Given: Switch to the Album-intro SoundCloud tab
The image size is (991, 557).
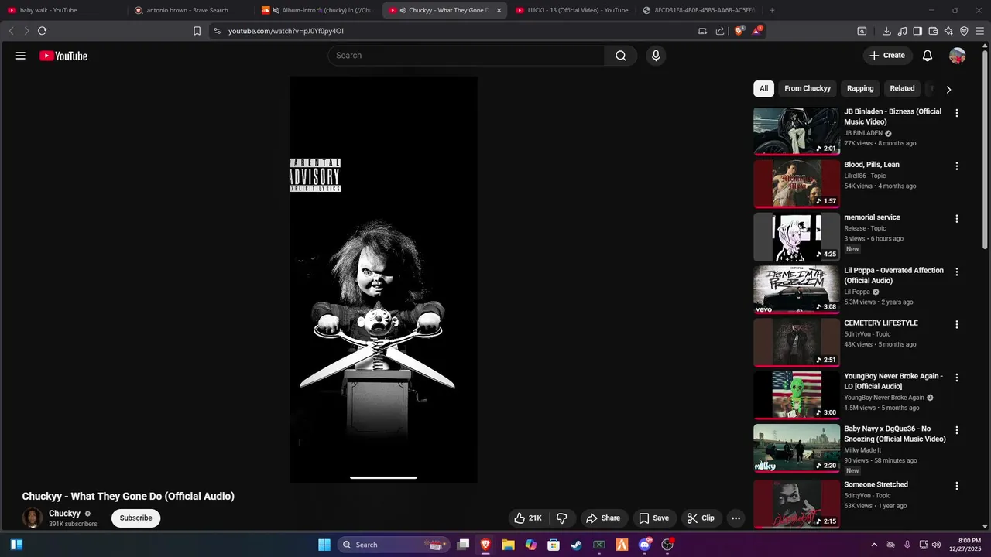Looking at the screenshot, I should click(x=318, y=10).
